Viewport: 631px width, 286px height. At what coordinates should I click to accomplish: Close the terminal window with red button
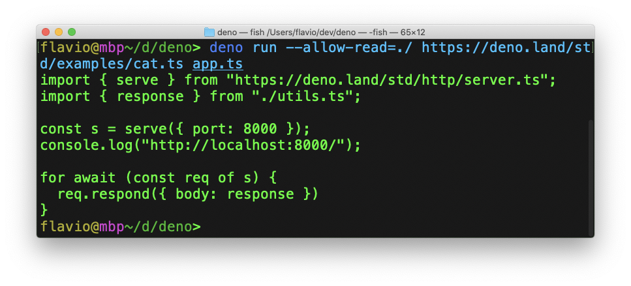coord(46,32)
